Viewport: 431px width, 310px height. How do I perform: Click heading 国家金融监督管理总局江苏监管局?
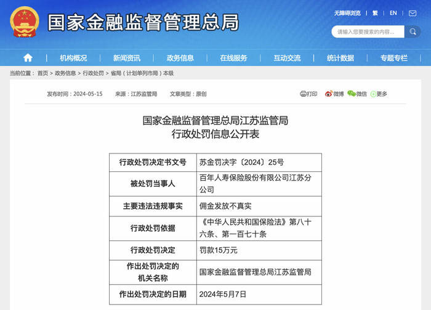coord(216,120)
